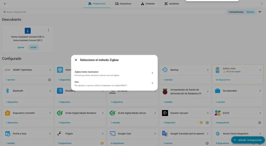266x146 pixels.
Task: Open the top-right overflow menu
Action: click(262, 4)
